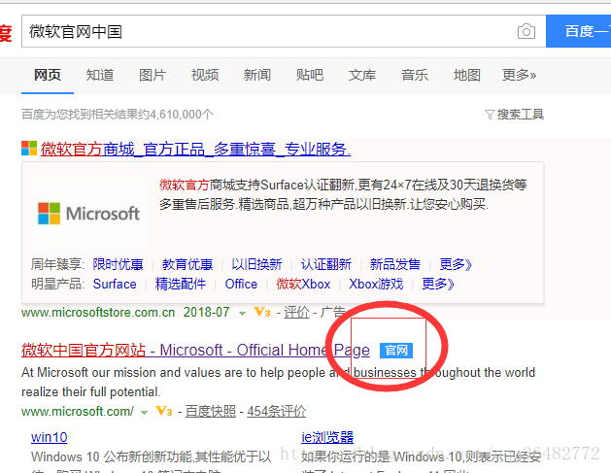Open the Office product link
This screenshot has height=473, width=611.
(x=241, y=284)
